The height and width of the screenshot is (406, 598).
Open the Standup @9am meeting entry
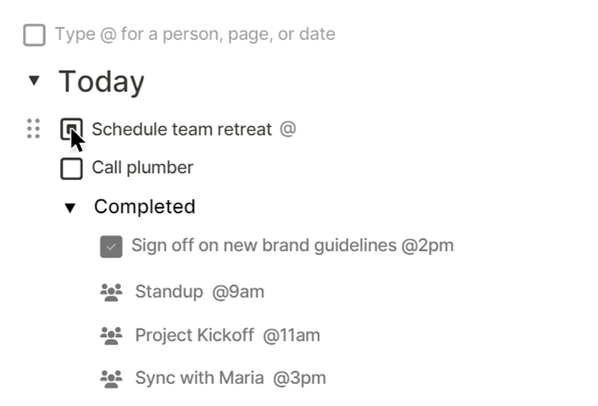point(200,292)
